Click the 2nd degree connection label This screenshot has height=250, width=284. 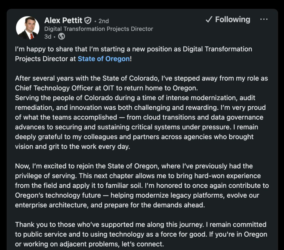click(x=103, y=21)
